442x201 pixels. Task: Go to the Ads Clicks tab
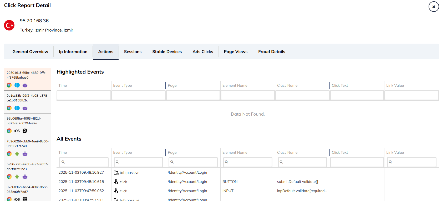click(x=203, y=52)
